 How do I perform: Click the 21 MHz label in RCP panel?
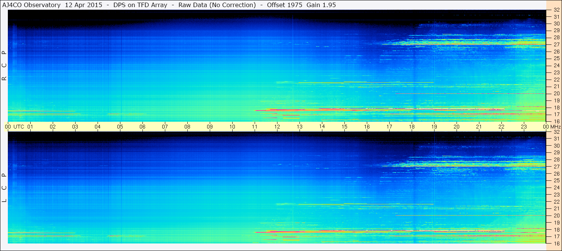tap(556, 86)
